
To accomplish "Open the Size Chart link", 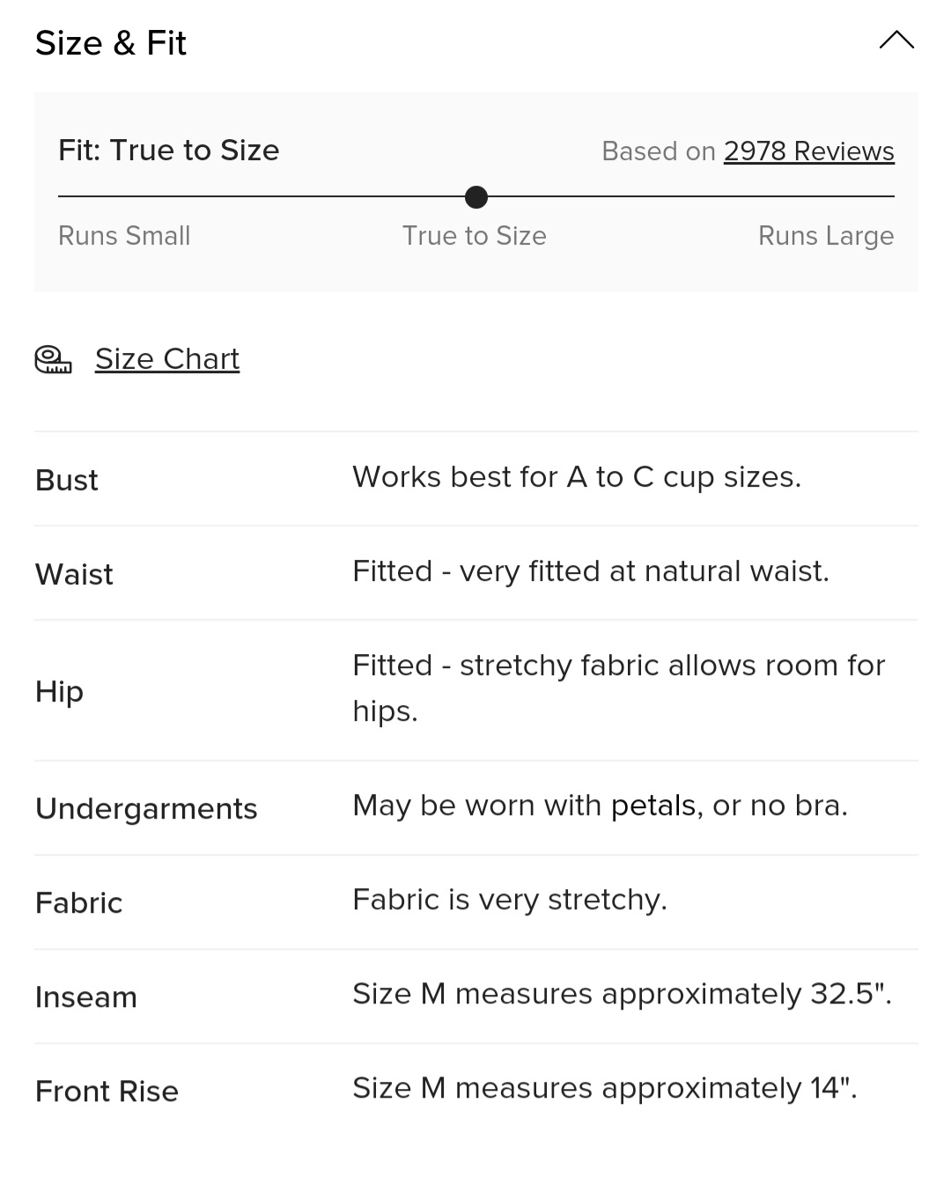I will click(x=167, y=359).
